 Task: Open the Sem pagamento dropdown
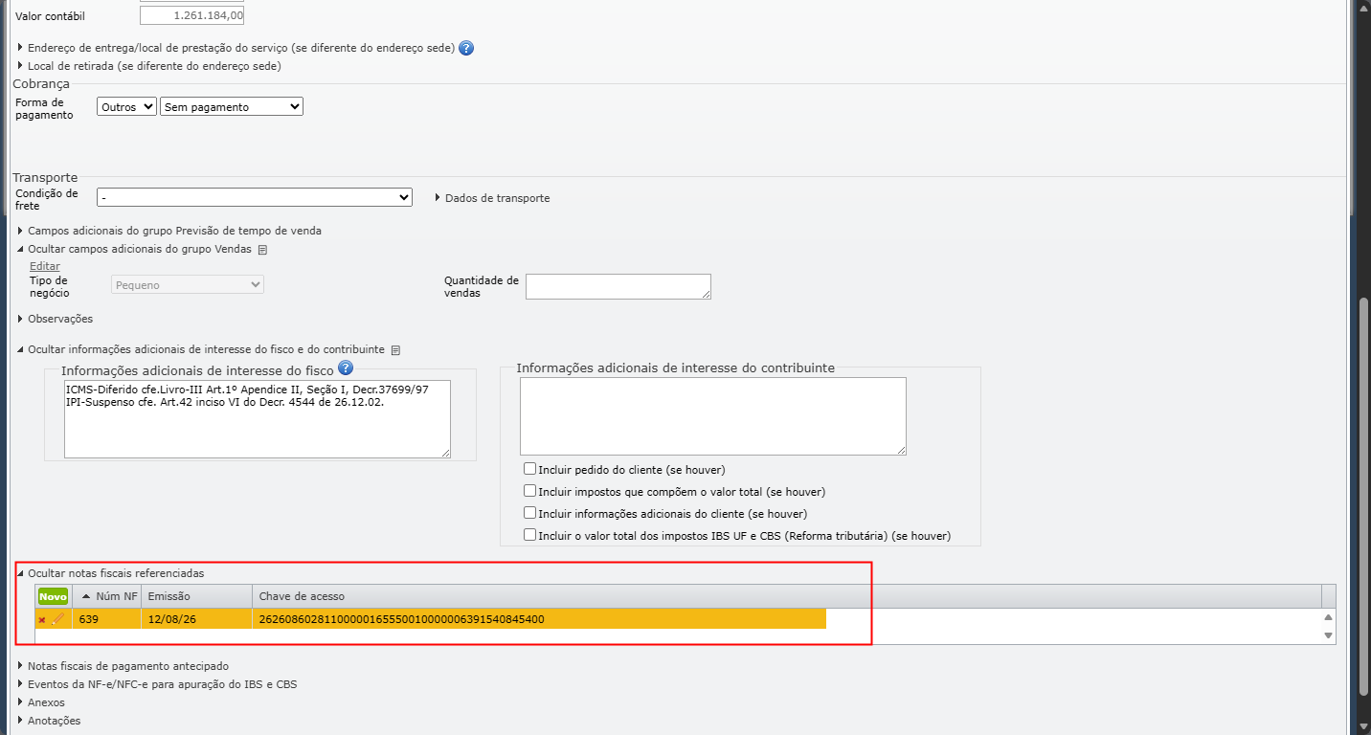tap(232, 107)
